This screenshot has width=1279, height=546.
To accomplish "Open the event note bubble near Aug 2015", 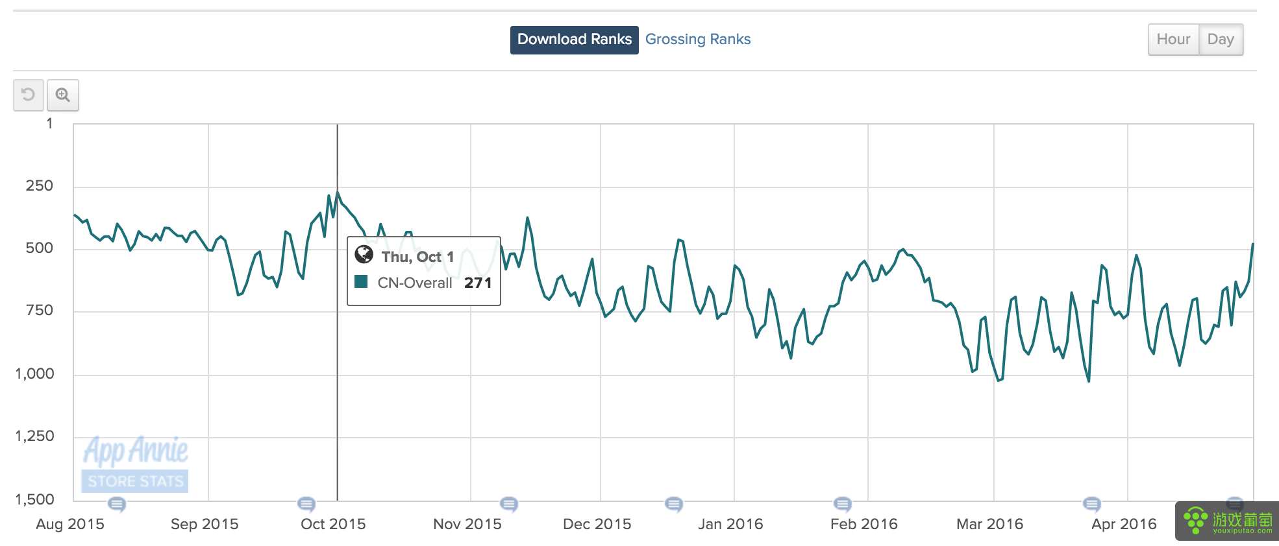I will 117,504.
